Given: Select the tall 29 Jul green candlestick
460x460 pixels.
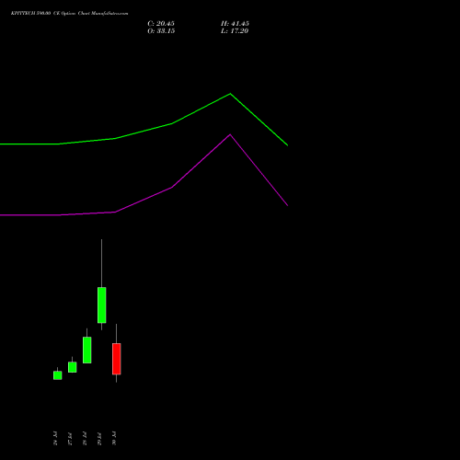Looking at the screenshot, I should (102, 305).
